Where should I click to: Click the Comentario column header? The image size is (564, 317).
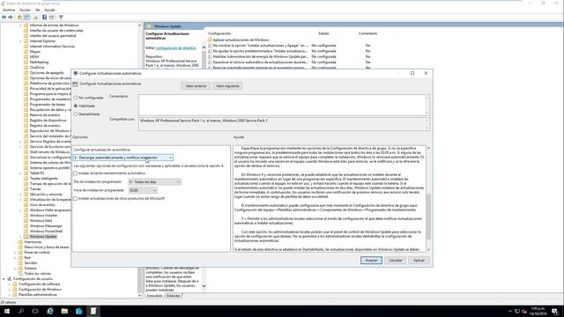pyautogui.click(x=367, y=33)
